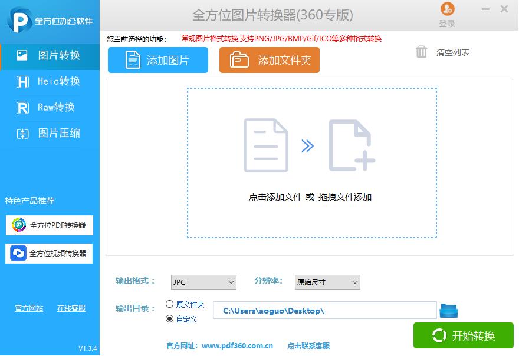Select the Raw转换 sidebar item
Screen dimensions: 519x356
point(50,107)
